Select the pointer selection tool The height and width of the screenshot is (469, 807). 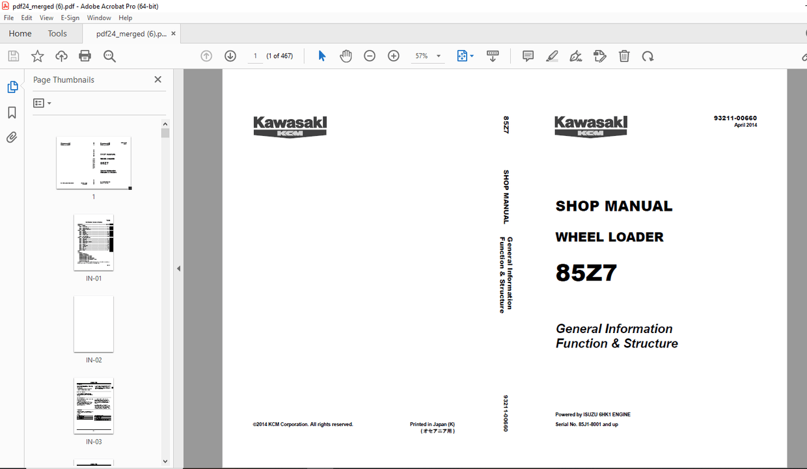pos(321,56)
